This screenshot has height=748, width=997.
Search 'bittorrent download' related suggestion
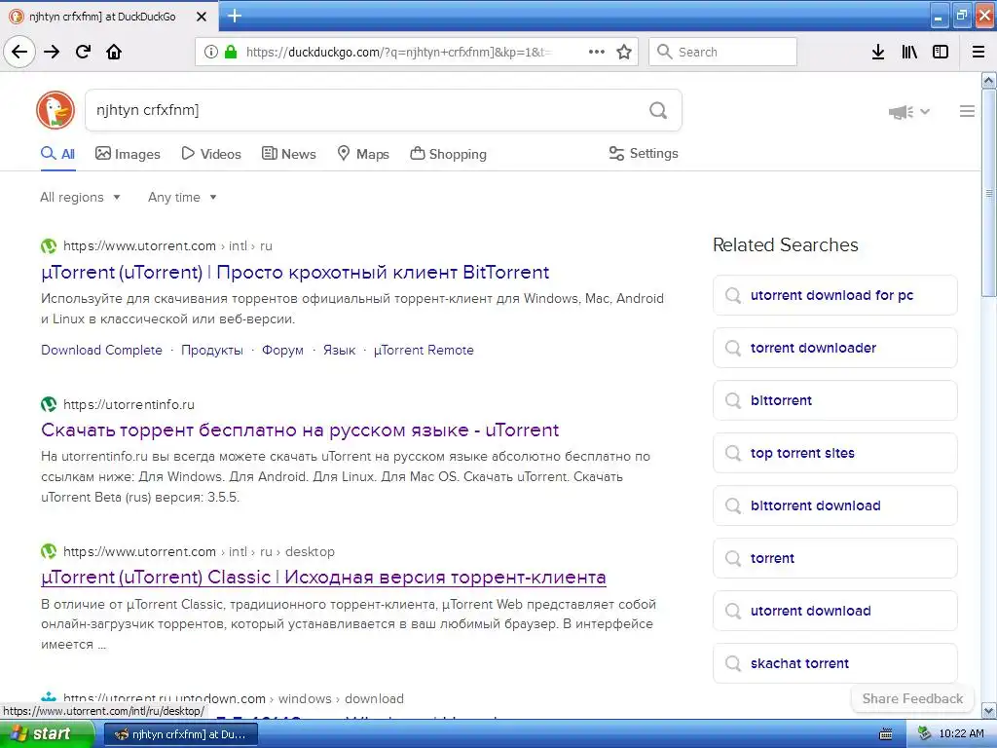[x=834, y=505]
